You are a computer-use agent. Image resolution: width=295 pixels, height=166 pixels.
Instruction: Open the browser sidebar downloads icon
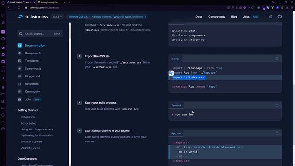[x=3, y=122]
